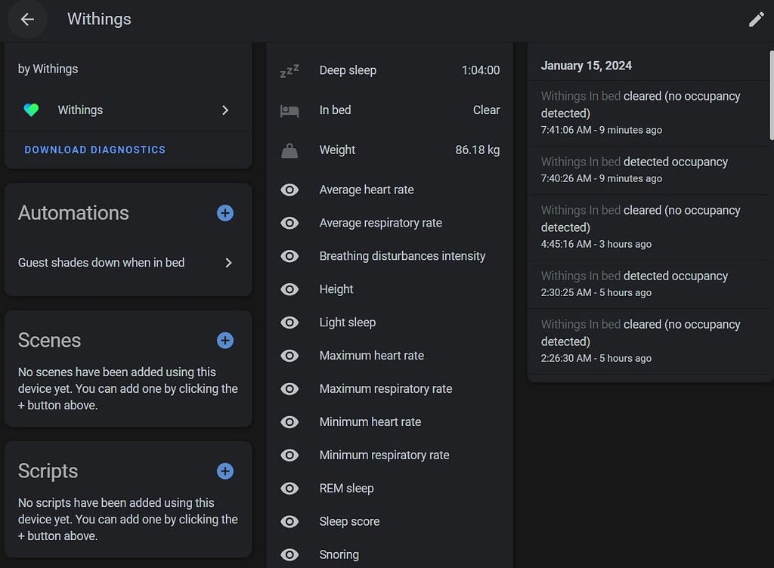Click the weight scale icon beside Weight
Image resolution: width=774 pixels, height=568 pixels.
click(x=290, y=150)
